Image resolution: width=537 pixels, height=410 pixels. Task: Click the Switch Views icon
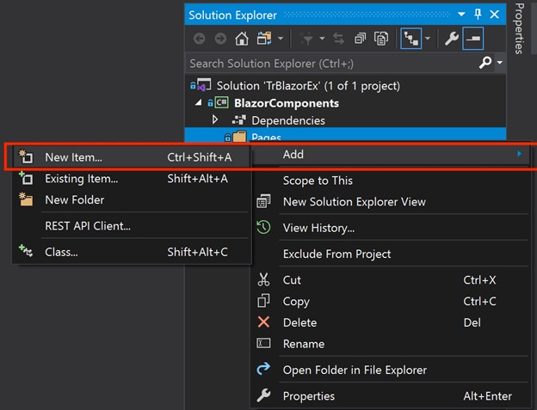click(x=262, y=39)
